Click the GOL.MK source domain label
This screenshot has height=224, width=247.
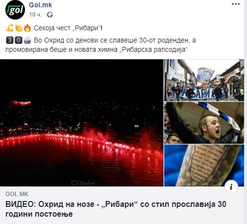17,194
